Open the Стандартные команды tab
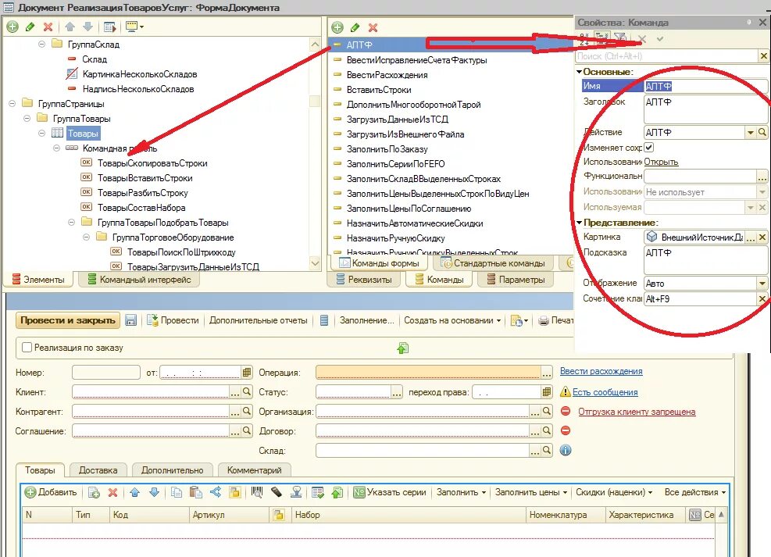This screenshot has height=557, width=771. tap(494, 263)
